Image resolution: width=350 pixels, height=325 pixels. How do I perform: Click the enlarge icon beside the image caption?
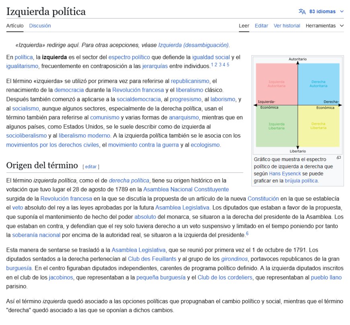[339, 157]
